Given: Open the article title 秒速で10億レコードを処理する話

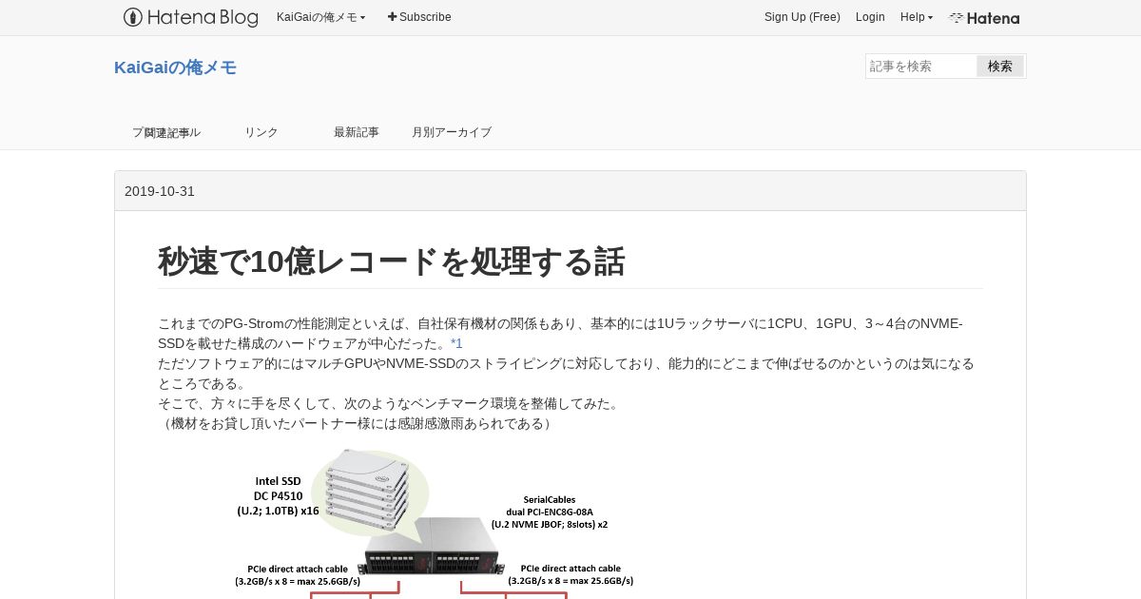Looking at the screenshot, I should [x=392, y=261].
